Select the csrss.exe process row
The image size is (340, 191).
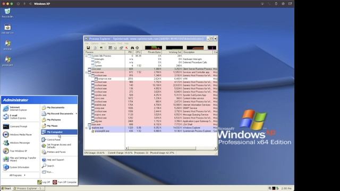click(x=151, y=69)
